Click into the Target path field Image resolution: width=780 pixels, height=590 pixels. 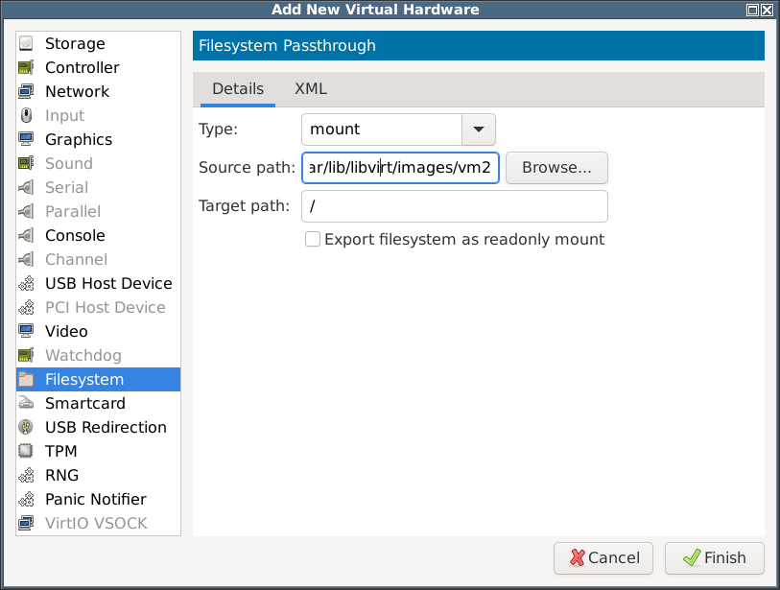coord(455,206)
